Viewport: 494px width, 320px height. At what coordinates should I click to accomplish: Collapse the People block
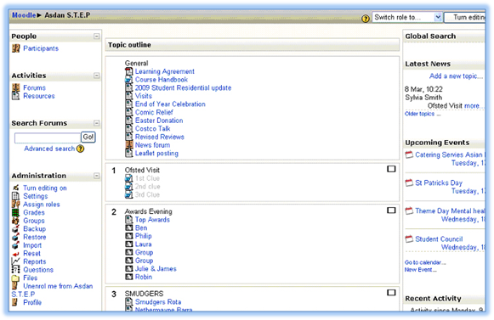coord(97,36)
